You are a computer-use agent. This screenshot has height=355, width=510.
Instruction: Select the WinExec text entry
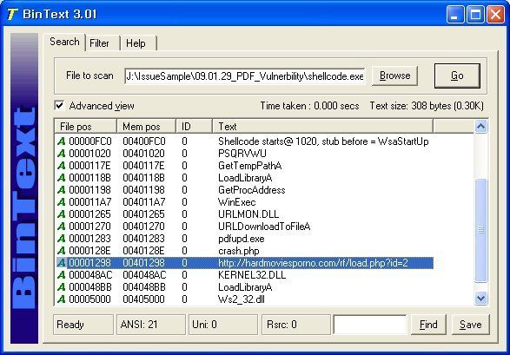(237, 202)
